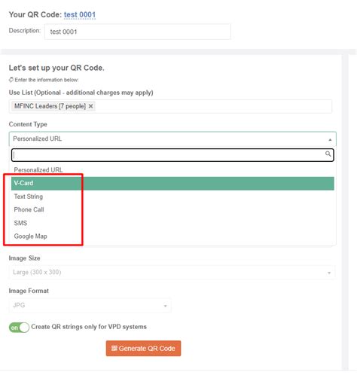
Task: Collapse the Content Type dropdown arrow
Action: (x=330, y=139)
